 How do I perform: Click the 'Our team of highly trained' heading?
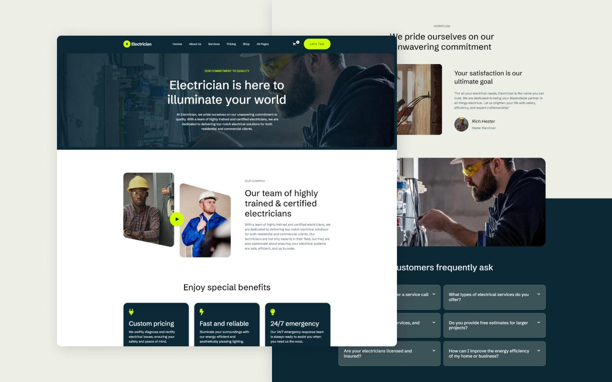click(x=281, y=203)
